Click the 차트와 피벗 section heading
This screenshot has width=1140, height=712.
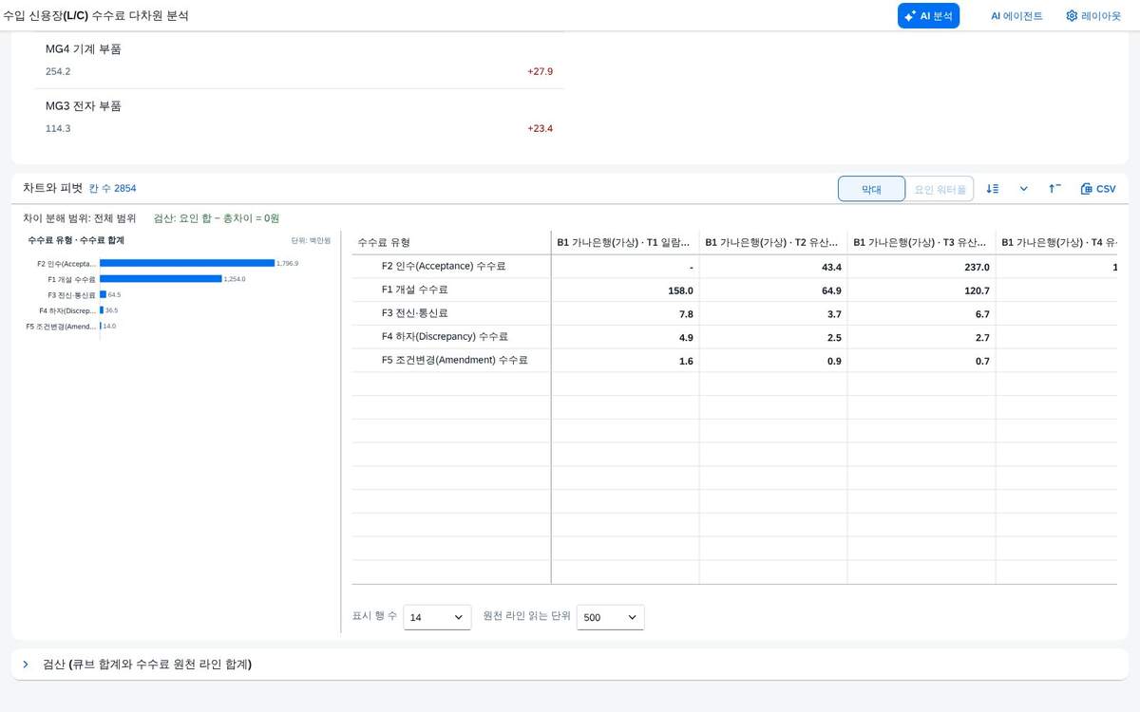[x=53, y=188]
